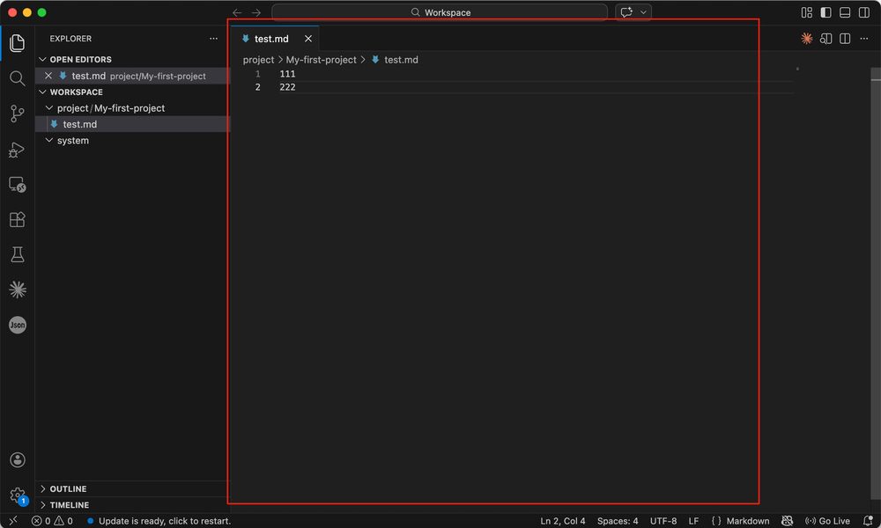Open the Explorer more actions menu
881x528 pixels.
(213, 39)
